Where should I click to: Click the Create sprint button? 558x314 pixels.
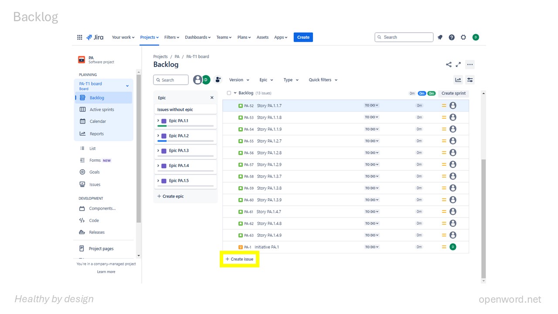pos(453,93)
